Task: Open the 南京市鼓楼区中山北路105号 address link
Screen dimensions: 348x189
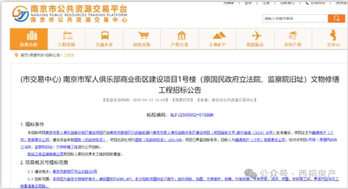Action: (75, 172)
